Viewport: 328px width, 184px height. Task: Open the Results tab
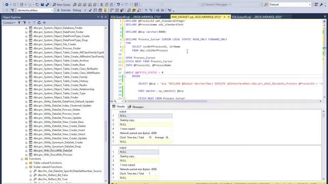tap(118, 107)
